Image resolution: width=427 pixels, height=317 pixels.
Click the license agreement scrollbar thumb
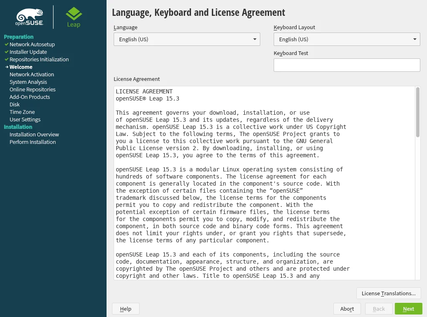(x=417, y=112)
